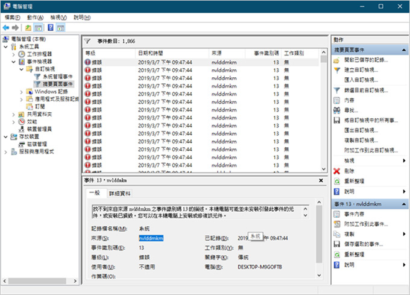Collapse the 存放裝置 Storage node
The image size is (410, 295).
[6, 137]
